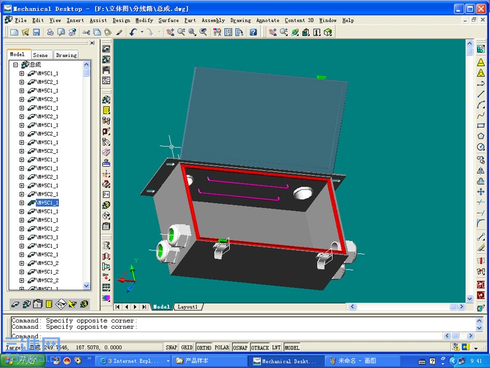490x368 pixels.
Task: Click the Open file toolbar icon
Action: click(x=25, y=32)
